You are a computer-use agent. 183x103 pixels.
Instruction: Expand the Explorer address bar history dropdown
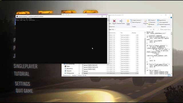pyautogui.click(x=151, y=29)
